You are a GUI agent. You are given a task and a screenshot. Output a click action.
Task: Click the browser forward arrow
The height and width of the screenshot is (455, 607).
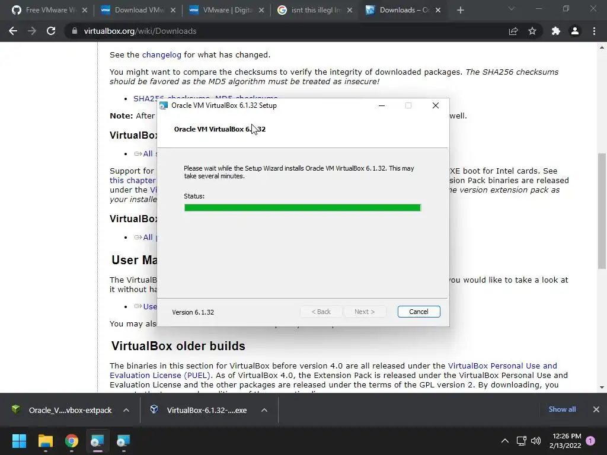pos(32,31)
